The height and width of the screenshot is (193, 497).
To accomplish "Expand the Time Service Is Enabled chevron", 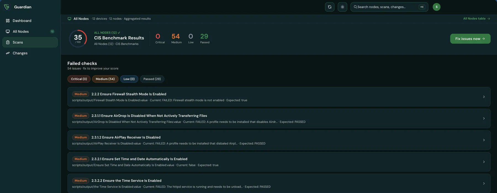I will 484,183.
